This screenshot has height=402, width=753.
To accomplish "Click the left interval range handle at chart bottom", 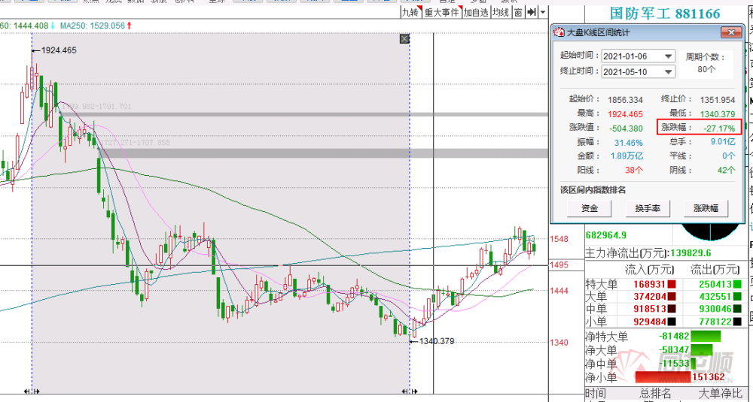I will click(x=32, y=391).
